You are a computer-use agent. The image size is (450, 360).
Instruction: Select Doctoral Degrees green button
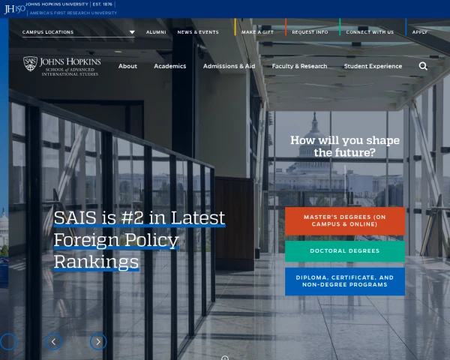[x=345, y=251]
